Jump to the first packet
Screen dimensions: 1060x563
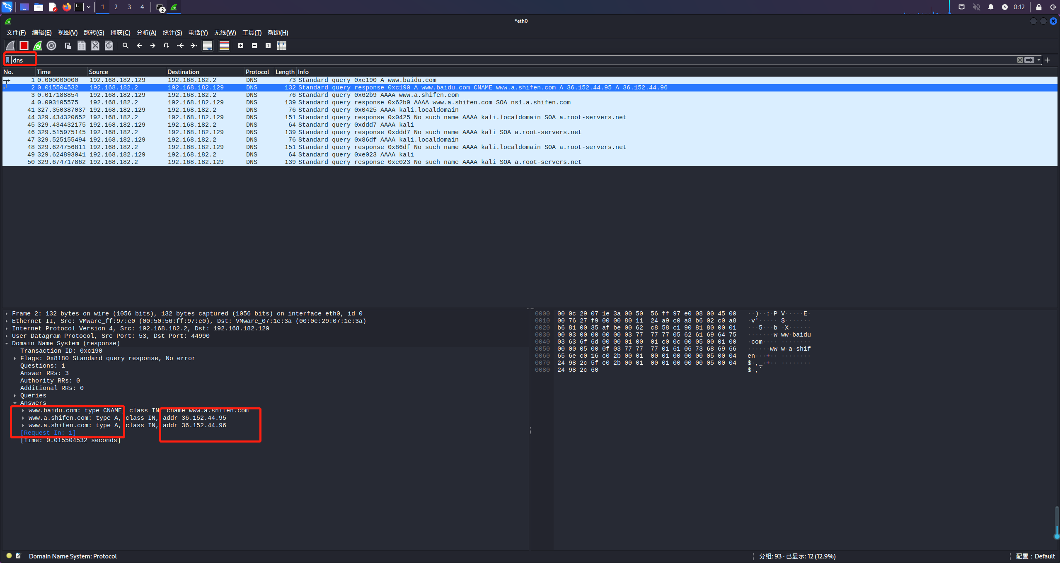(x=180, y=46)
